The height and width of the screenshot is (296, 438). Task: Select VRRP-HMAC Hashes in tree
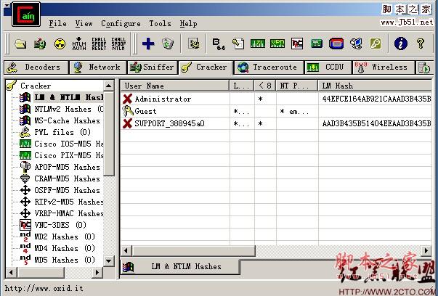[69, 213]
